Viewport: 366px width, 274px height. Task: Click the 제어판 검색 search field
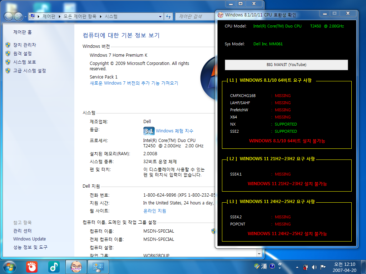click(x=195, y=16)
